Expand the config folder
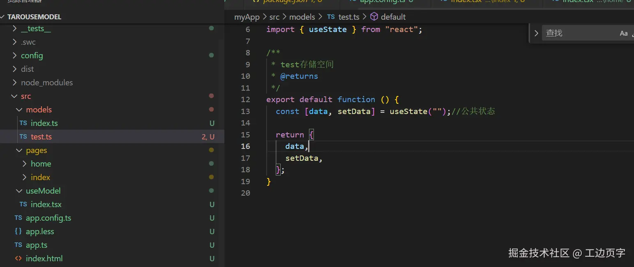 [15, 56]
